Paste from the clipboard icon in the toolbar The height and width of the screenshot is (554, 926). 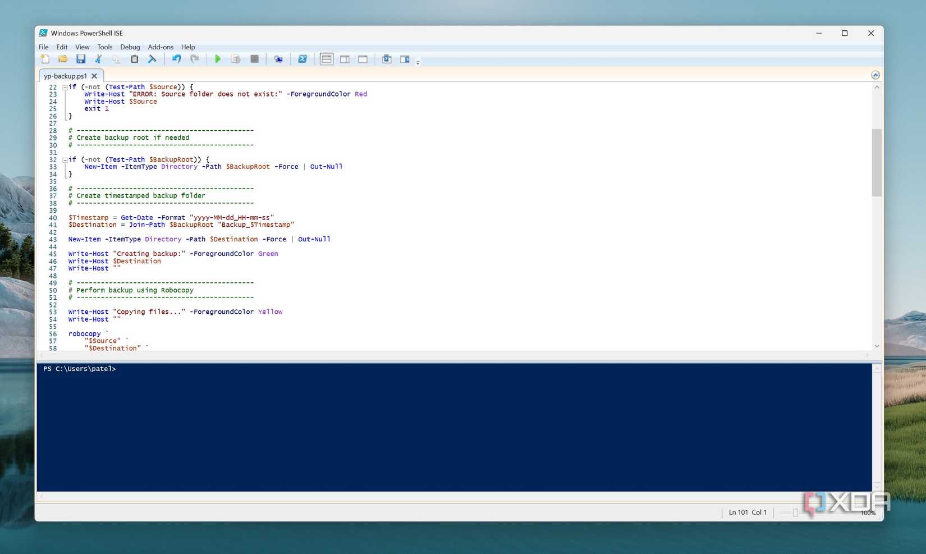pos(134,59)
